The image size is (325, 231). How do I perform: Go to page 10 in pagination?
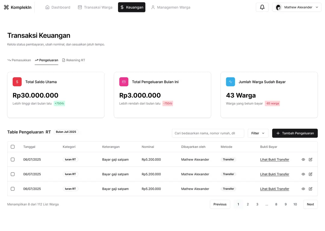[295, 204]
